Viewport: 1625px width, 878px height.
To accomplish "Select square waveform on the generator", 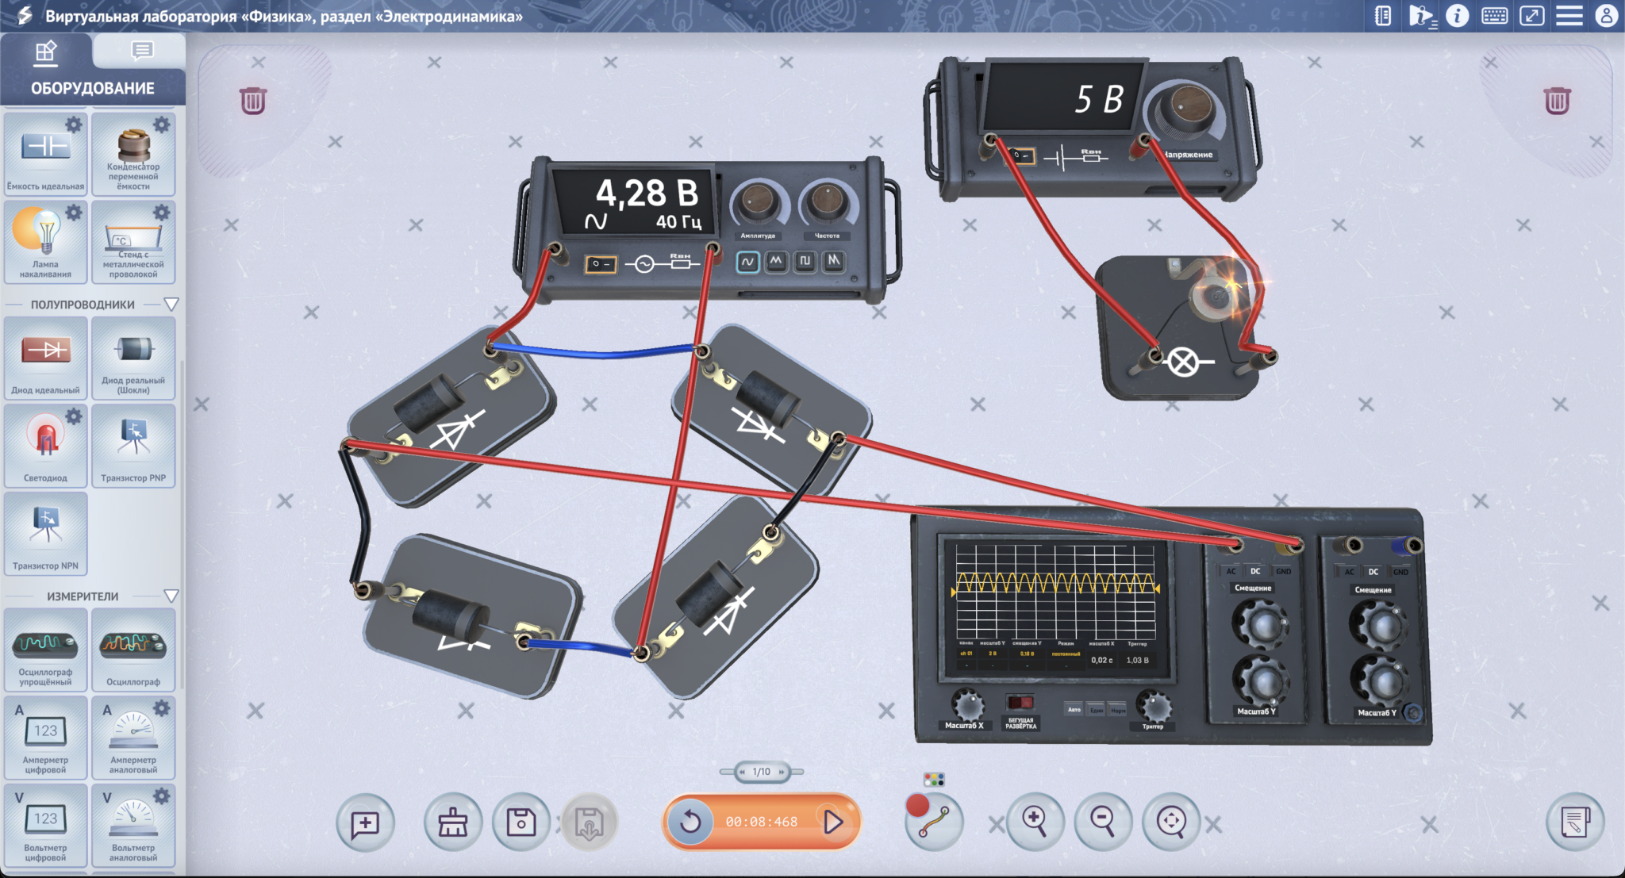I will [x=805, y=261].
